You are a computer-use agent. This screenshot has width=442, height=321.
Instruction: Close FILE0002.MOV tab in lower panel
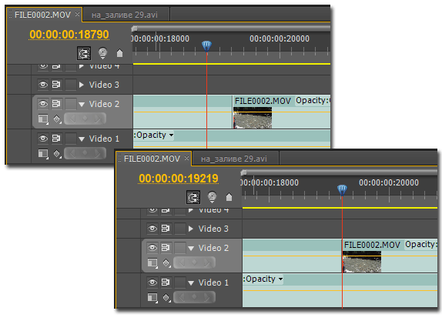click(186, 158)
